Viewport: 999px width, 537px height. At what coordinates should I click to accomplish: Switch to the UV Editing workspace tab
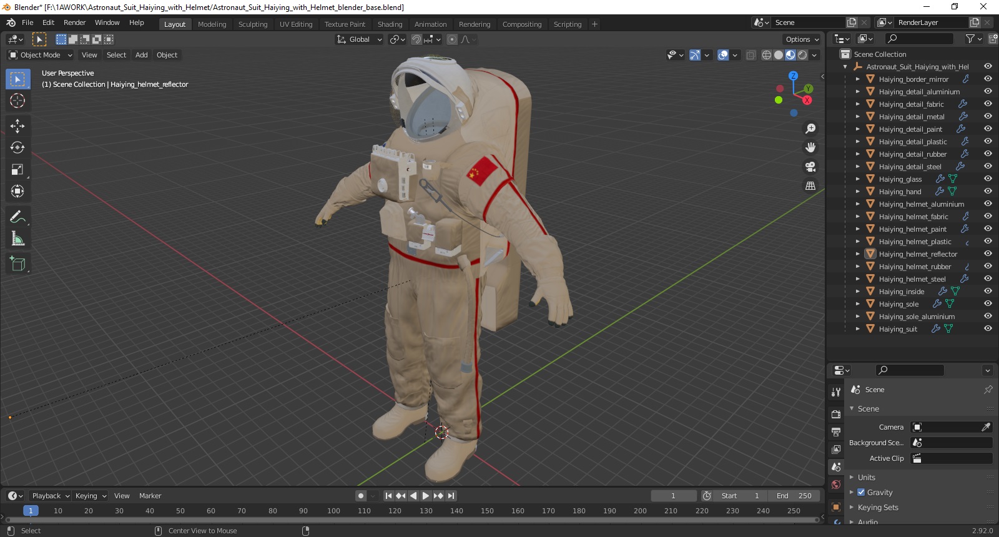coord(296,24)
